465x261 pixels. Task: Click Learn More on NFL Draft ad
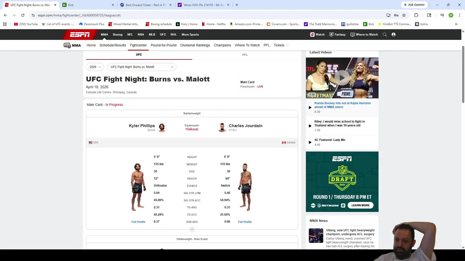[x=360, y=205]
